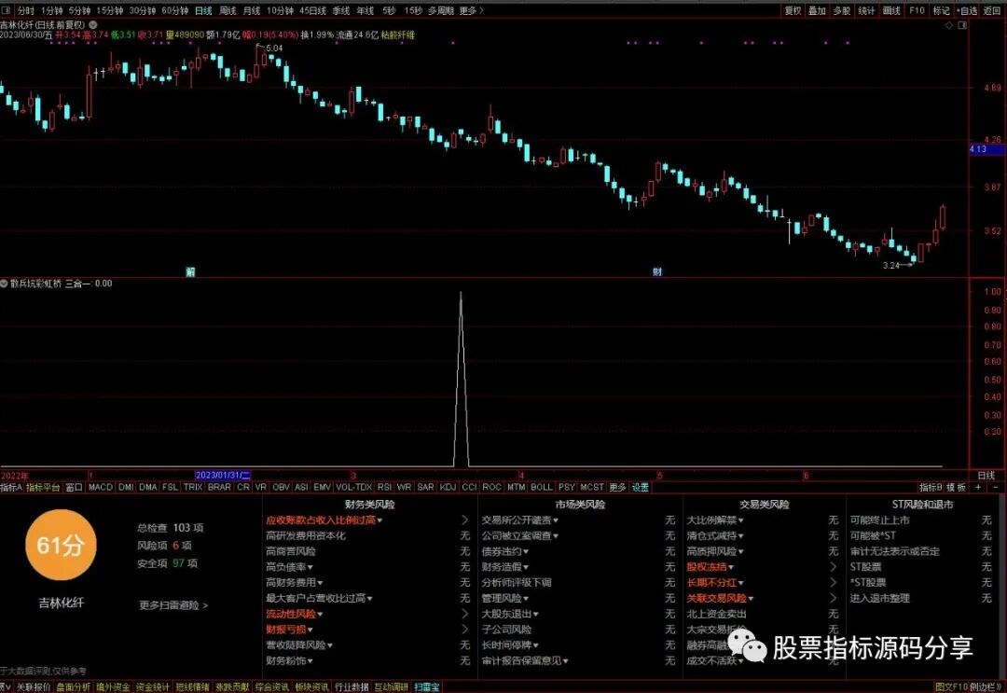Click the 财 marker icon on the price chart
1007x693 pixels.
[657, 271]
